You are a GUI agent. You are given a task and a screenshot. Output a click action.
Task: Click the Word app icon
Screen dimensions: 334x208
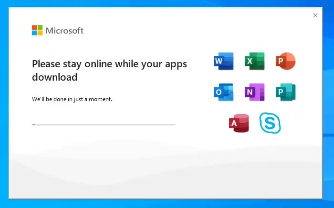point(223,61)
